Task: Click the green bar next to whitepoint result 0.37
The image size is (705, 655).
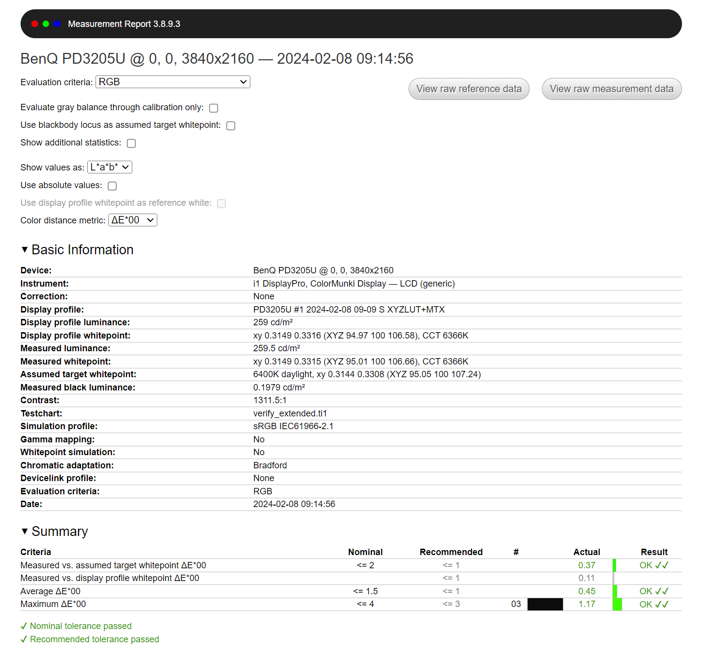Action: [614, 565]
